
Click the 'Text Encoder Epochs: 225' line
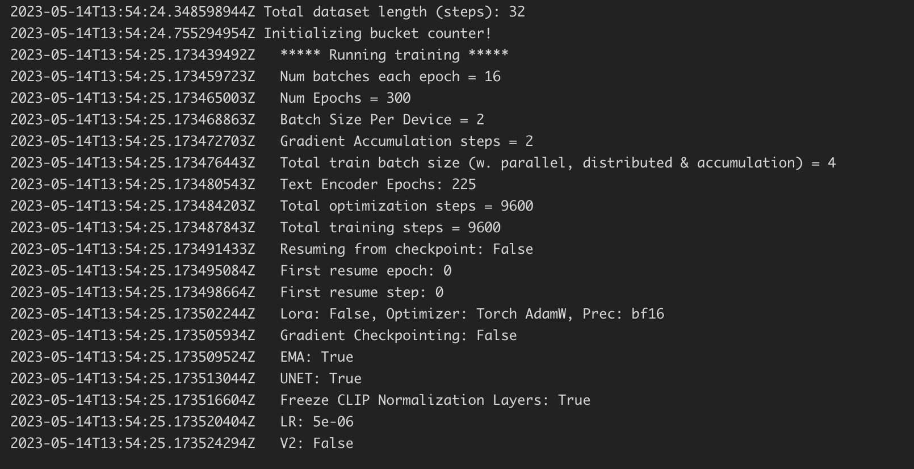point(378,185)
